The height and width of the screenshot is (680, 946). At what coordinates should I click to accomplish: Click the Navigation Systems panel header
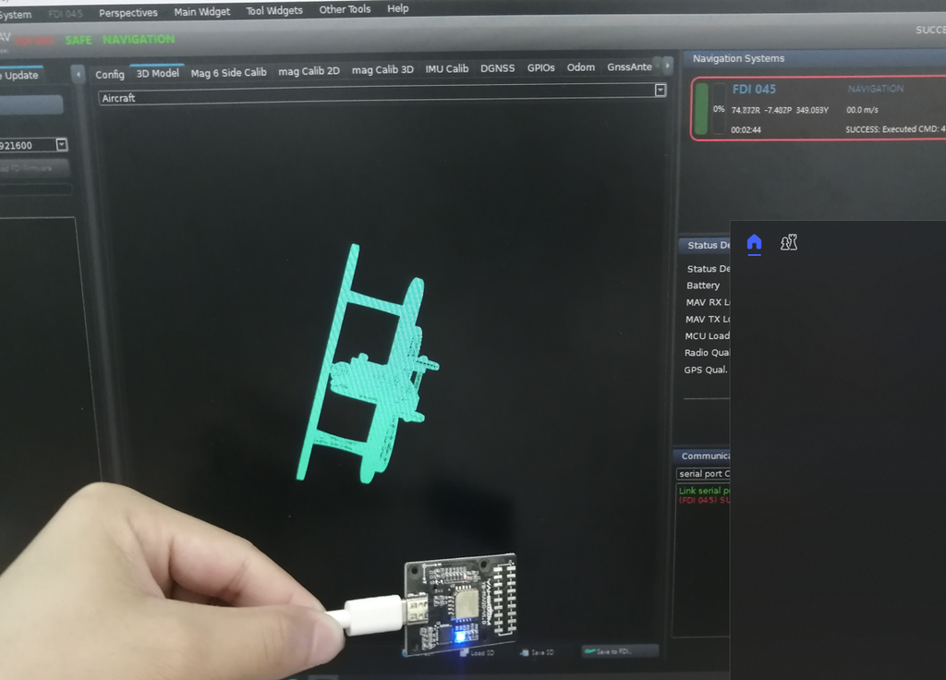(x=815, y=58)
